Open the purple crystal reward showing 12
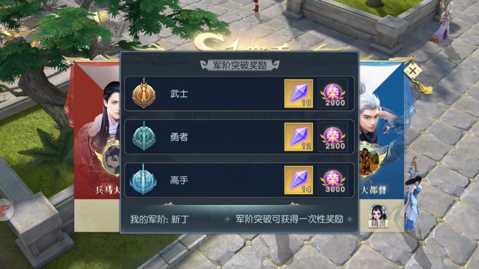The height and width of the screenshot is (269, 479). tap(299, 137)
